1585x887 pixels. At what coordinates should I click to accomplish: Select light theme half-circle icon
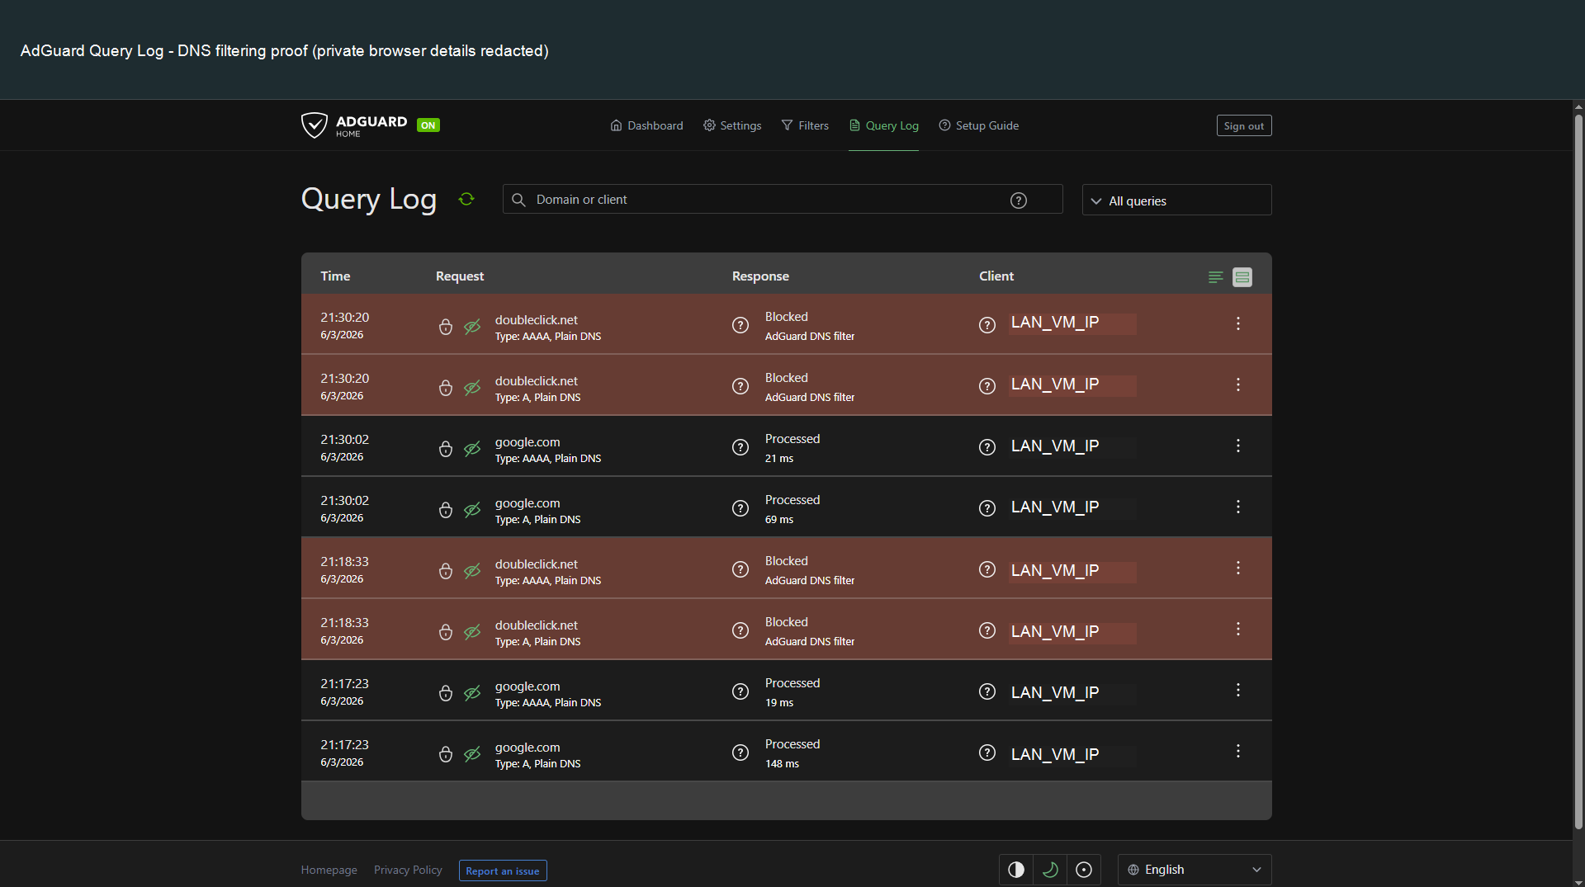[x=1016, y=870]
